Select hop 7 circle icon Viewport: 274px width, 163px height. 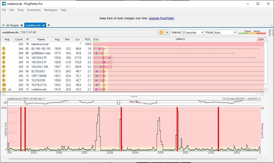click(x=4, y=71)
